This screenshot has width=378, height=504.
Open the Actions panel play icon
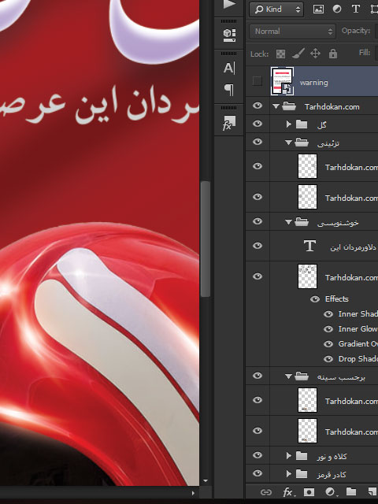tap(229, 4)
